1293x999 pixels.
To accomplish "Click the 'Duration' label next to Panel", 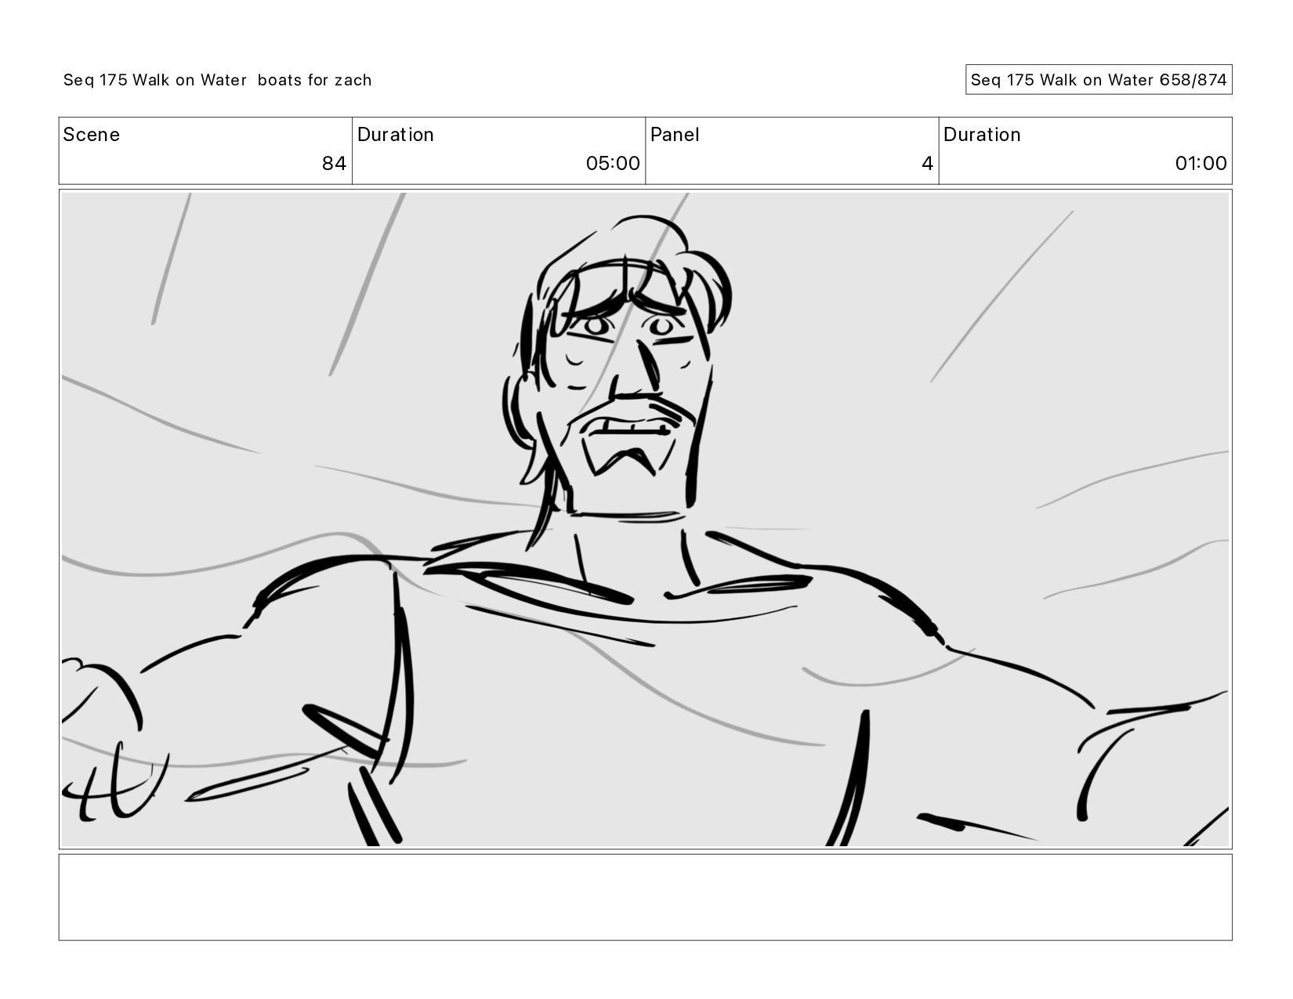I will coord(982,135).
